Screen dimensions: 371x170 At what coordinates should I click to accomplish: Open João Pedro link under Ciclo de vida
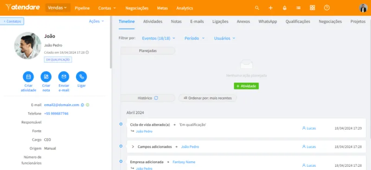point(144,131)
